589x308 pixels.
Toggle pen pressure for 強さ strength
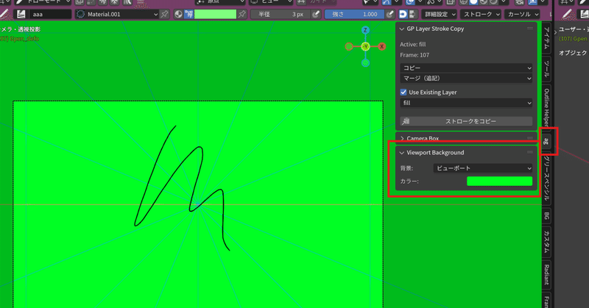[x=390, y=14]
